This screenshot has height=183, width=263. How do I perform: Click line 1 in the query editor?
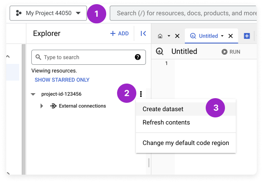(166, 63)
